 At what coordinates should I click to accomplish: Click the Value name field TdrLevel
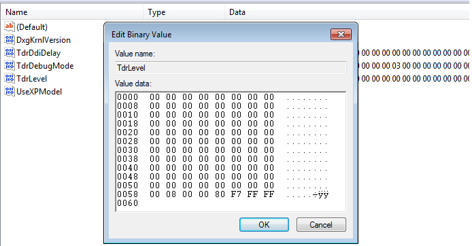(231, 68)
